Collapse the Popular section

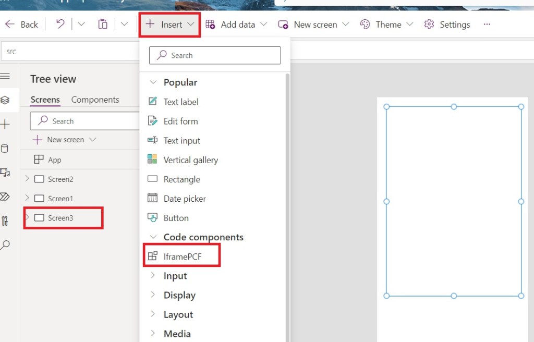tap(153, 82)
